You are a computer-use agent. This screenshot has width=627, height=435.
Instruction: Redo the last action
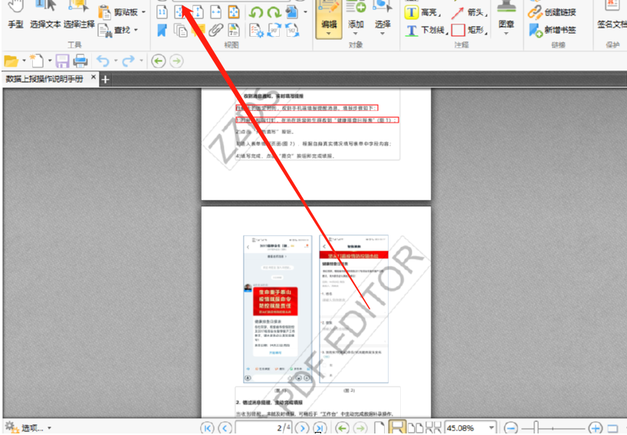[128, 61]
